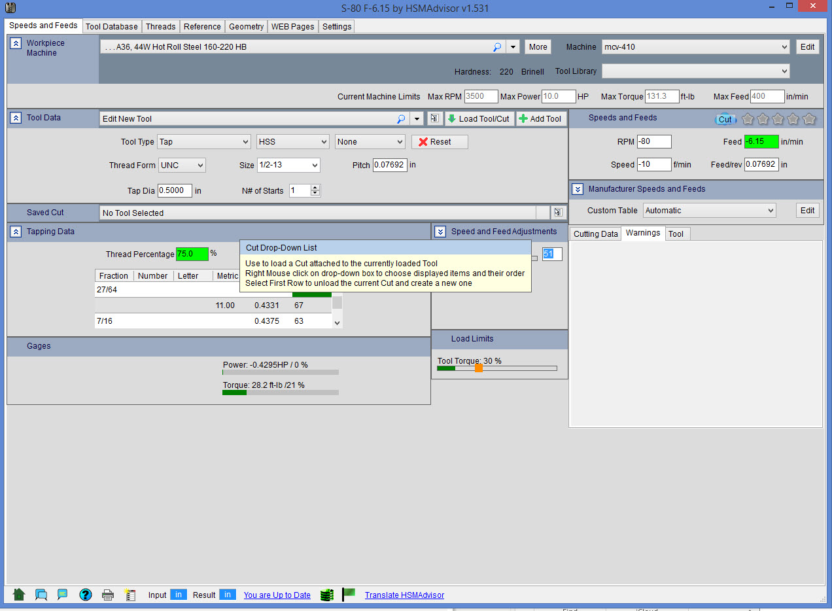
Task: Click the green home icon in status bar
Action: pyautogui.click(x=19, y=595)
